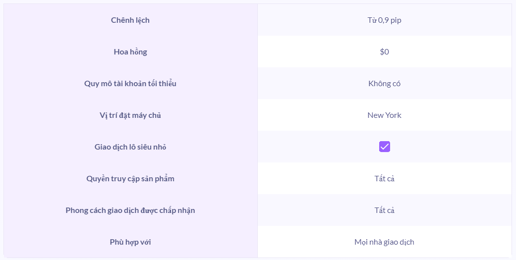Select the Từ 0,9 pip value

[385, 20]
